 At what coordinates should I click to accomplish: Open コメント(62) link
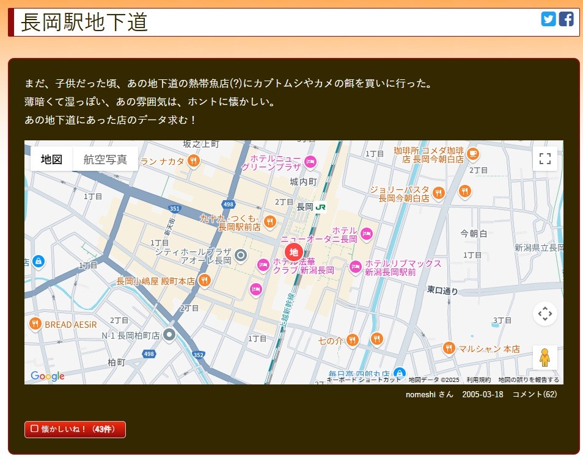(534, 394)
